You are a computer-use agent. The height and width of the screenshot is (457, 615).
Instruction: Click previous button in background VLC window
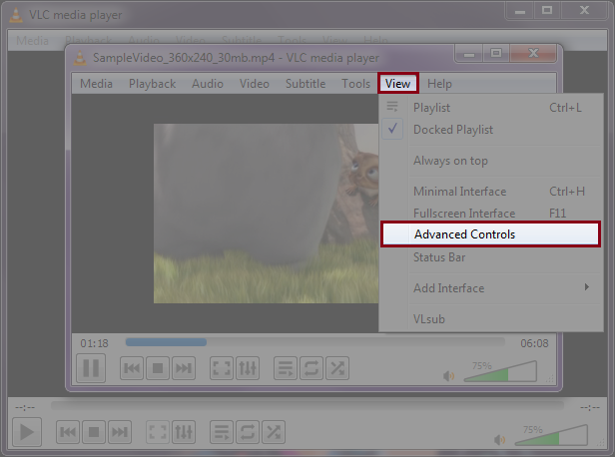[x=68, y=432]
